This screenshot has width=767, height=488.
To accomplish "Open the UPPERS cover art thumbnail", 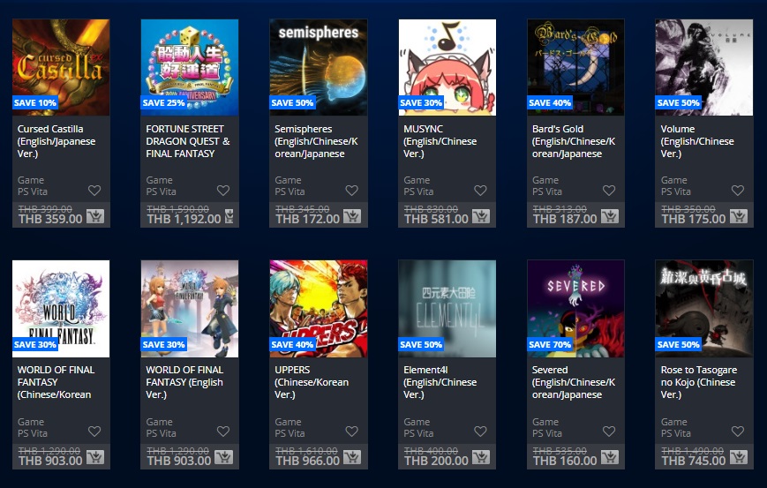I will coord(319,309).
